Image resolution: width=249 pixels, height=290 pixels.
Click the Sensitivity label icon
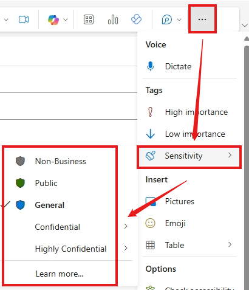[151, 156]
